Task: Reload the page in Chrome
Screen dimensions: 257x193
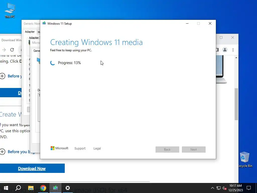Action: tap(12, 50)
